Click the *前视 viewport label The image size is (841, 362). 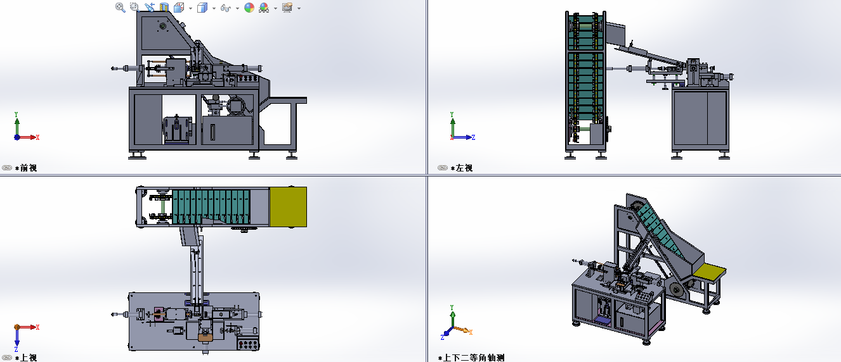tap(26, 168)
